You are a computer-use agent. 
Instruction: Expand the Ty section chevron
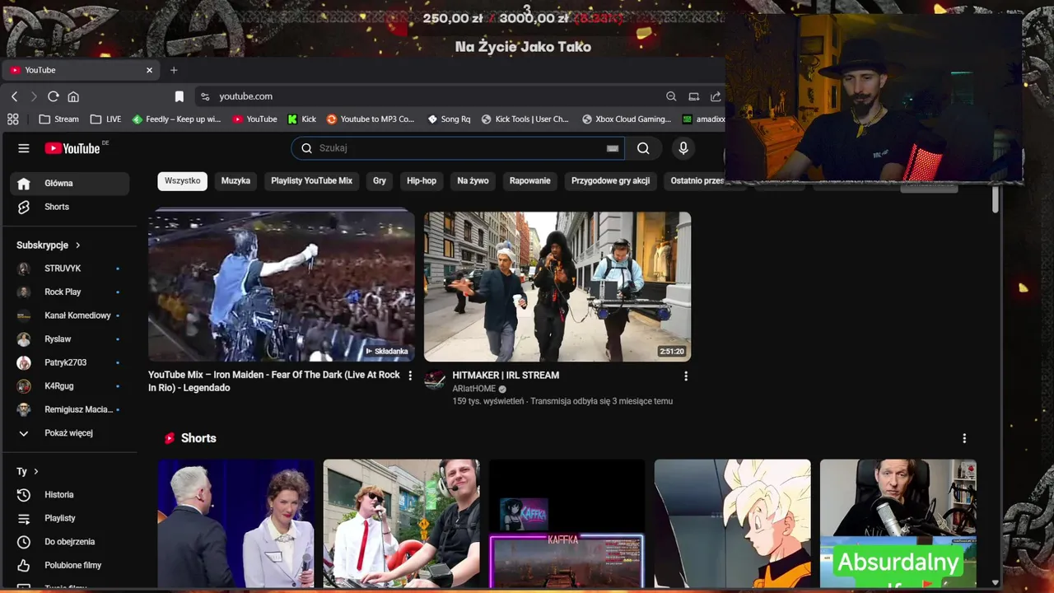pos(35,471)
